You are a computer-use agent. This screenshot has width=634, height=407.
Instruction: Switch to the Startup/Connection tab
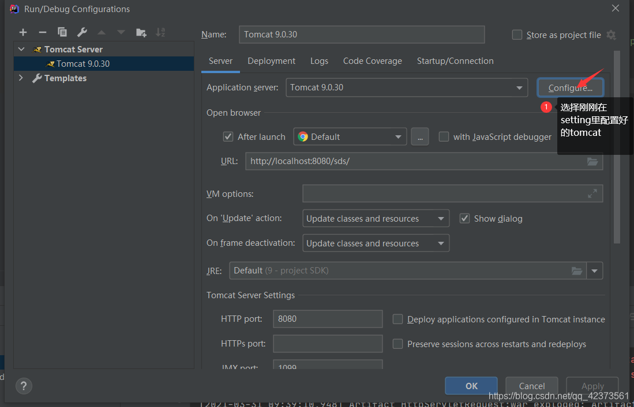click(x=455, y=61)
